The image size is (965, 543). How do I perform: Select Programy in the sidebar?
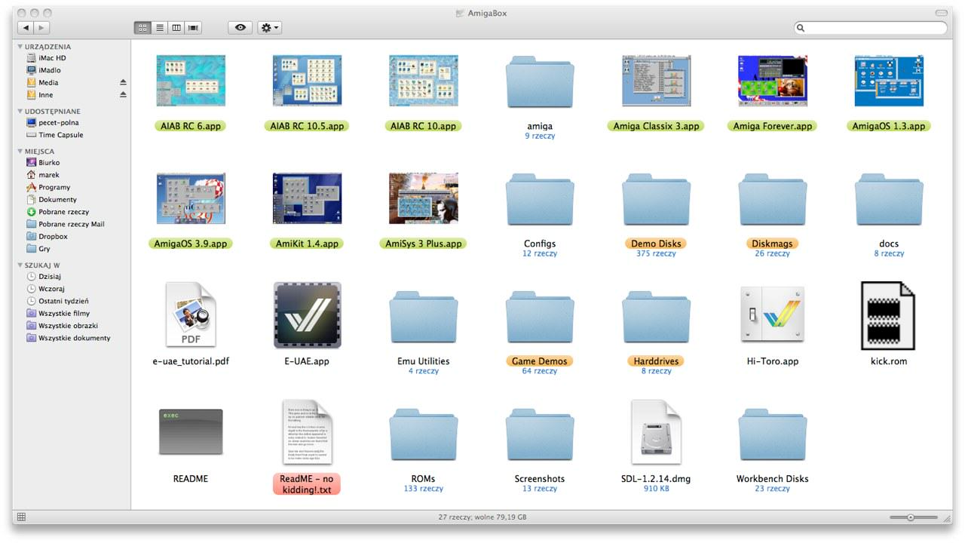tap(54, 187)
